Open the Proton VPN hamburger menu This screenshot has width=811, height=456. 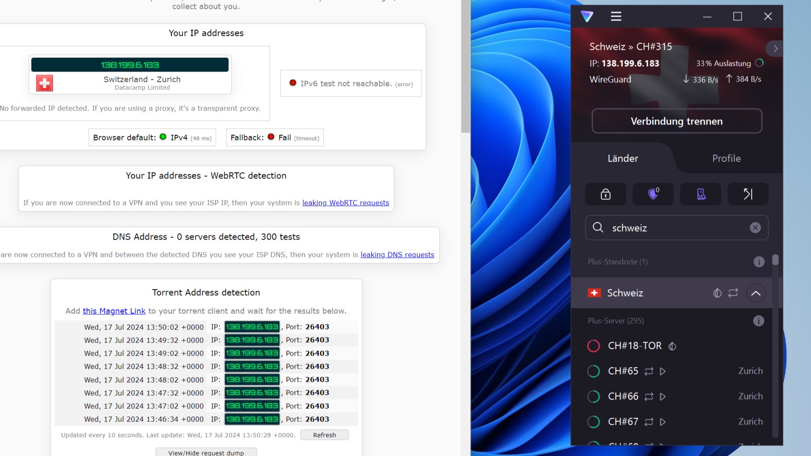coord(616,16)
